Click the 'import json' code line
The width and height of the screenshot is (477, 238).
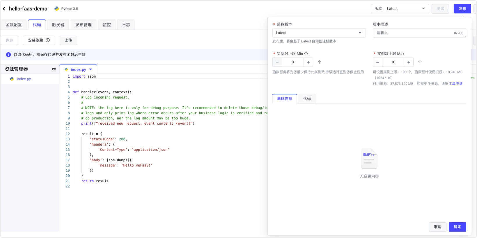click(84, 76)
